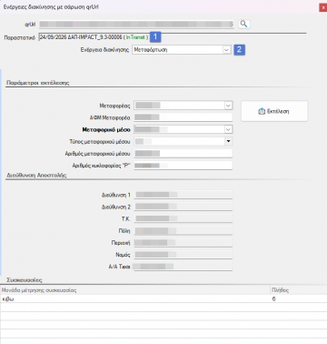The width and height of the screenshot is (327, 344).
Task: Click the Πλήθος column header
Action: pos(299,290)
